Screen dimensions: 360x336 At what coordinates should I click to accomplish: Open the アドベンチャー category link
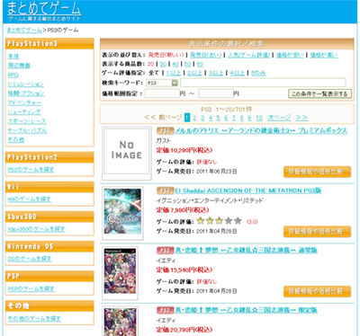pos(24,102)
